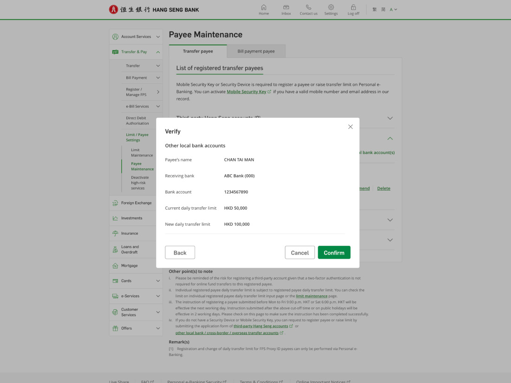Click the Mortgage sidebar item
This screenshot has width=511, height=383.
(129, 266)
